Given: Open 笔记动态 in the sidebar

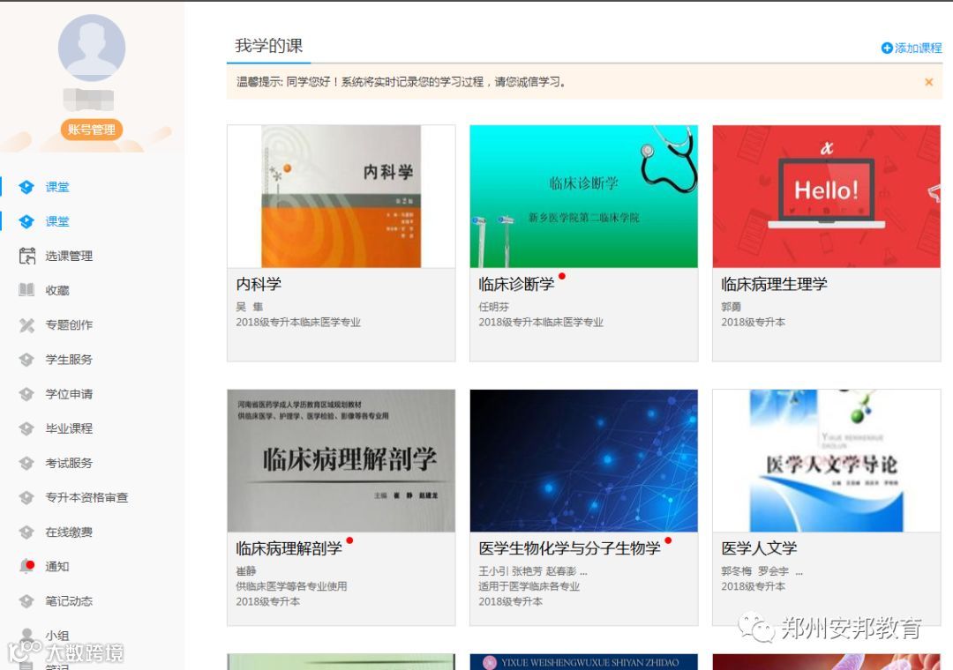Looking at the screenshot, I should [x=69, y=601].
